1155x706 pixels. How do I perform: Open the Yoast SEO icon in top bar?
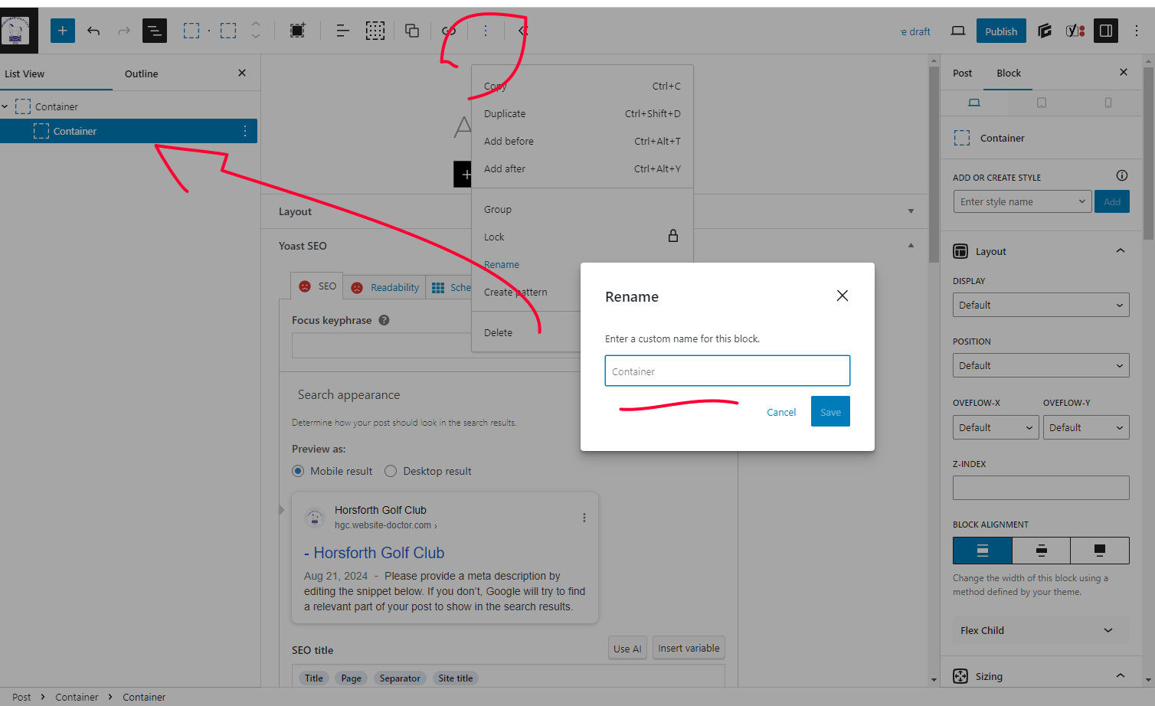pos(1075,31)
